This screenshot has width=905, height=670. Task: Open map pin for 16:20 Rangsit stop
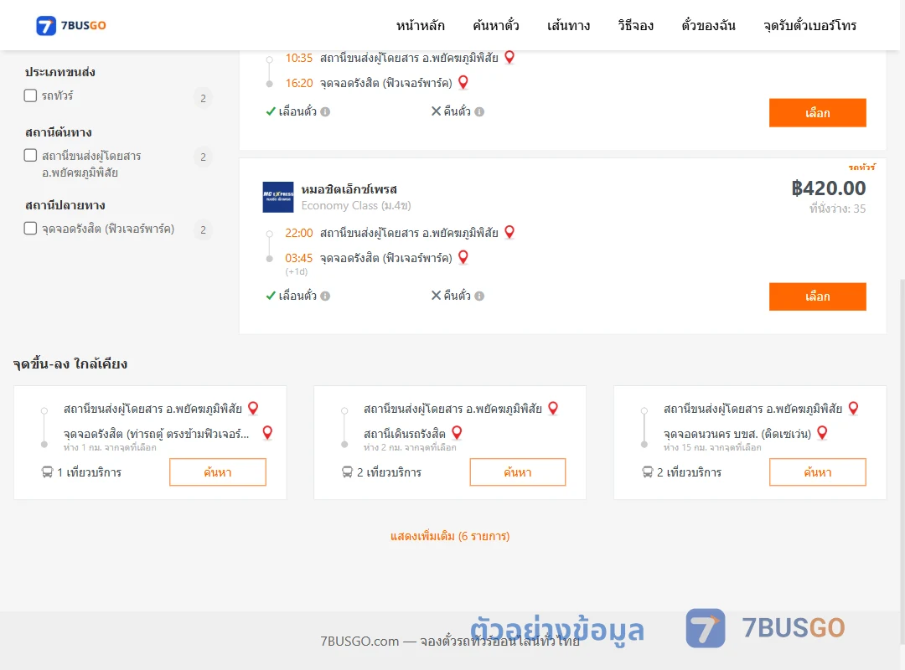pyautogui.click(x=463, y=83)
